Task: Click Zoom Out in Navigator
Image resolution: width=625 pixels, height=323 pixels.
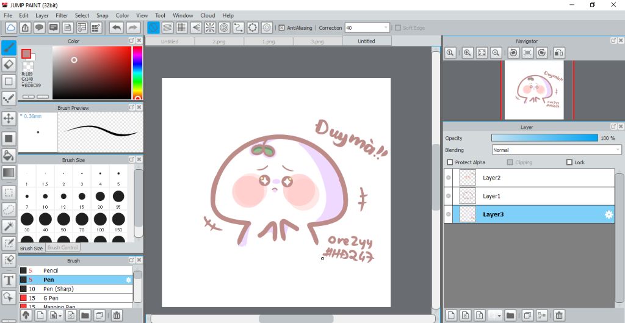Action: pyautogui.click(x=496, y=53)
